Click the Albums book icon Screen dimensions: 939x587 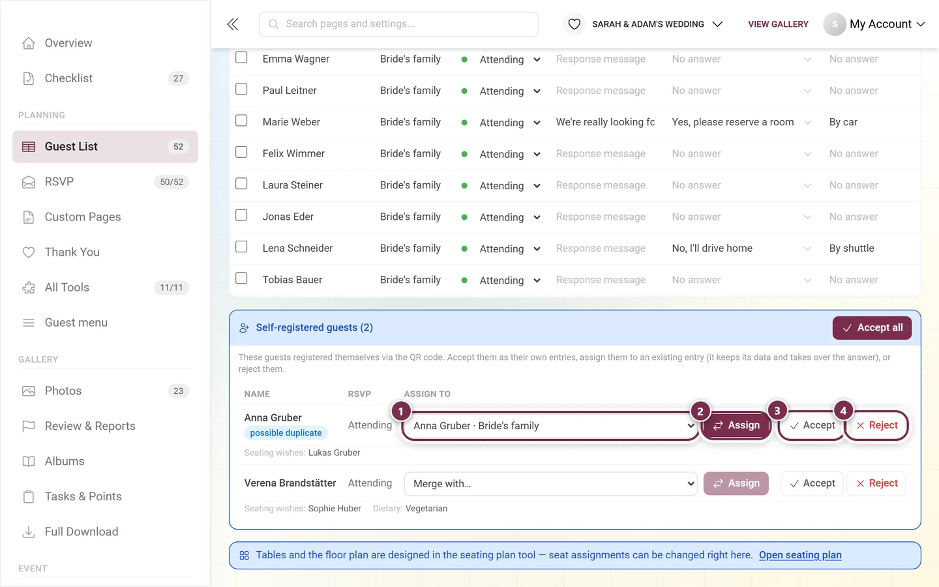pyautogui.click(x=29, y=462)
